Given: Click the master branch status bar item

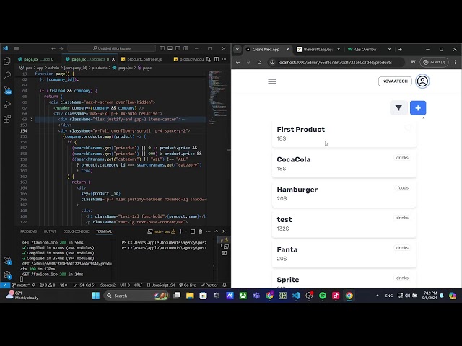Looking at the screenshot, I should tap(21, 285).
